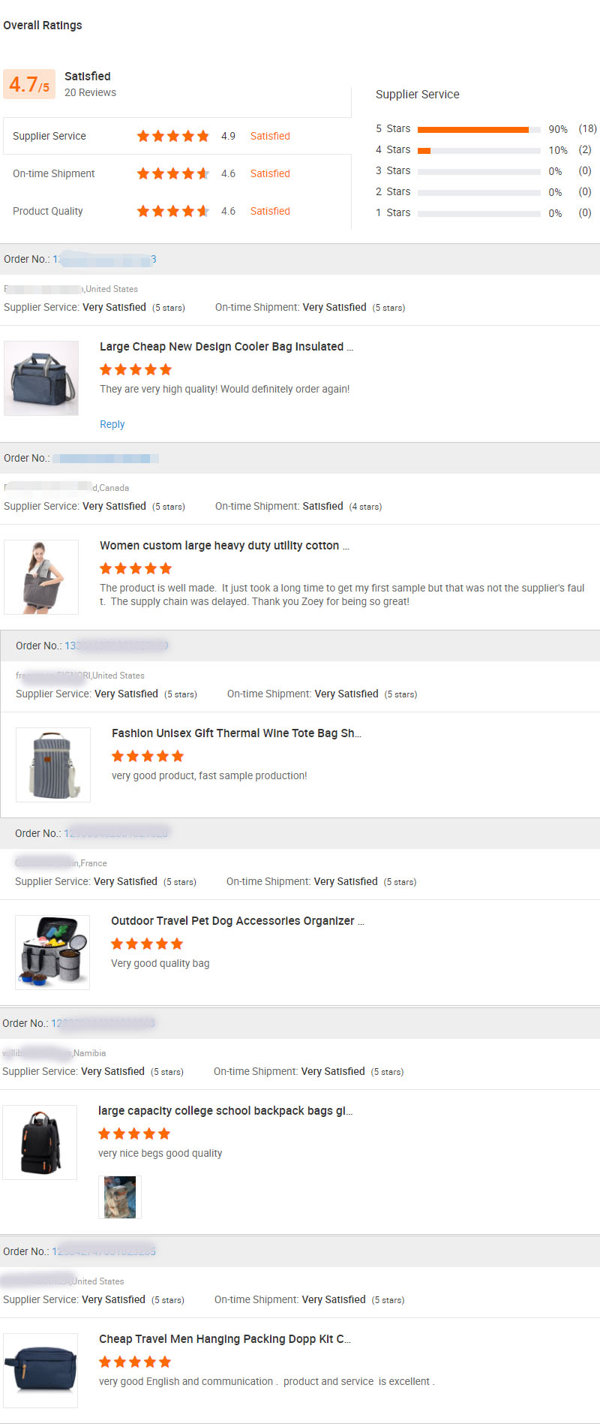
Task: Click the 4 Stars rating bar
Action: click(x=478, y=150)
